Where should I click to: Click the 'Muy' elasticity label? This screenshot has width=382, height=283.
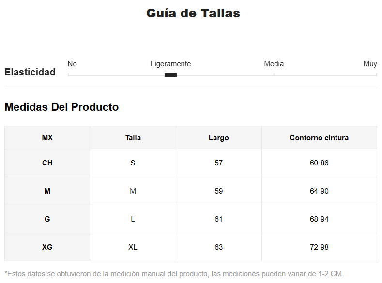click(370, 64)
